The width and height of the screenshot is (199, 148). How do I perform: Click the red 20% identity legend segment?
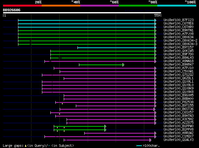(x=22, y=6)
